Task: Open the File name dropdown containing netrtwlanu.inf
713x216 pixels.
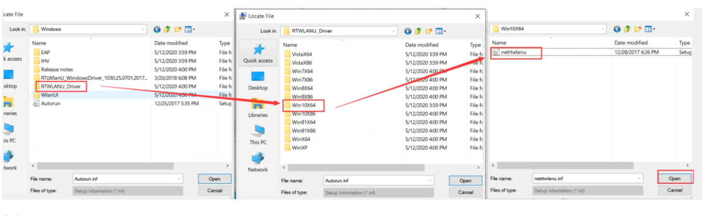Action: [x=639, y=179]
